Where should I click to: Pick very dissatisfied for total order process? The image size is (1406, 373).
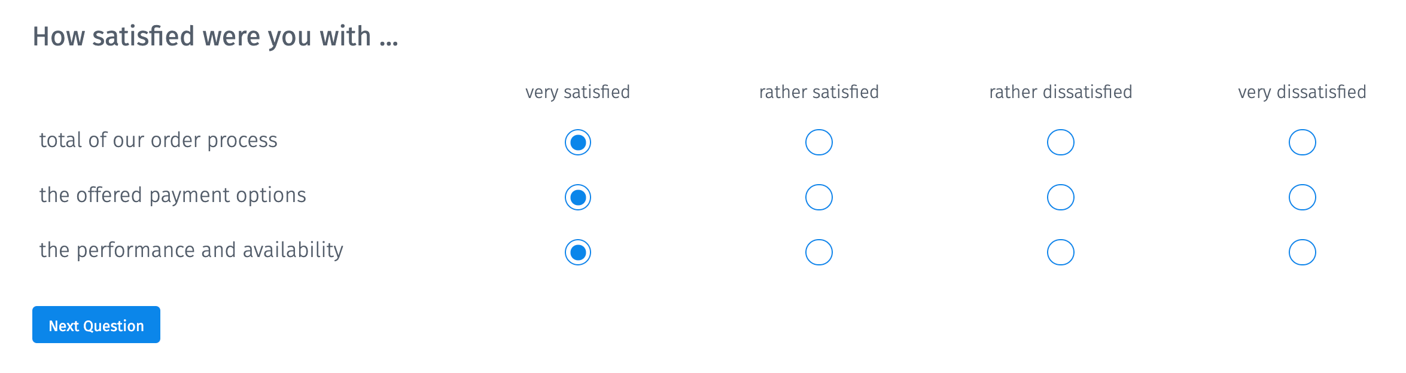click(x=1302, y=142)
